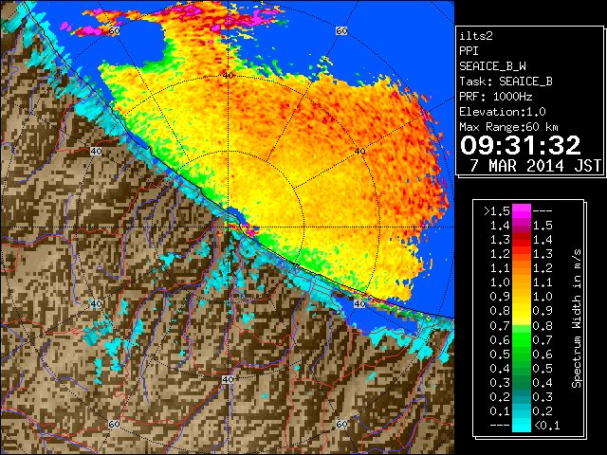This screenshot has height=455, width=607.
Task: Click the timestamp "09:31:32"
Action: point(520,145)
